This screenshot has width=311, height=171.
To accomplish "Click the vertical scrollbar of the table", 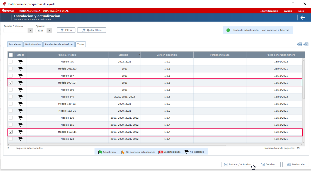I will [304, 80].
